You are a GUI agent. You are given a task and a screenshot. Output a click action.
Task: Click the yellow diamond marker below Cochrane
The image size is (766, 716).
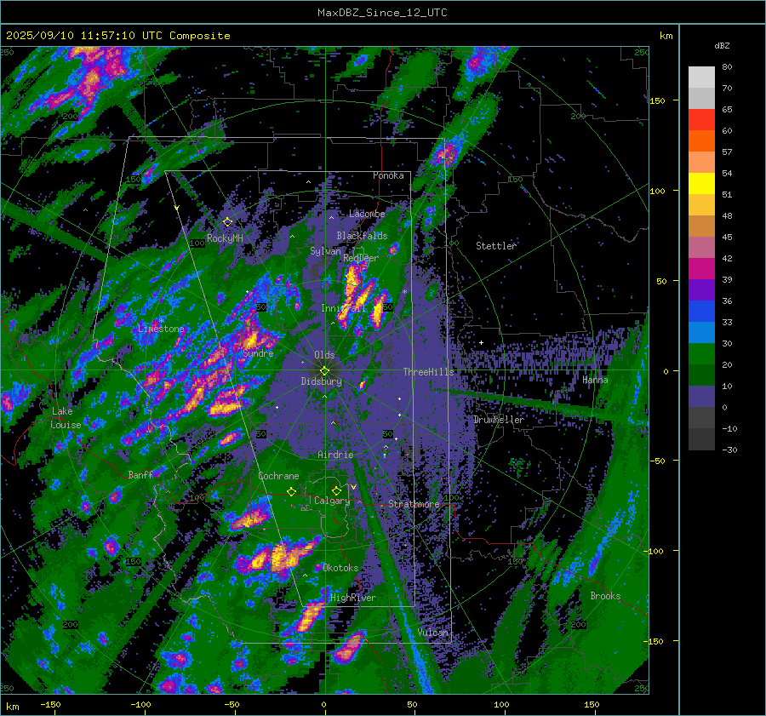click(291, 491)
